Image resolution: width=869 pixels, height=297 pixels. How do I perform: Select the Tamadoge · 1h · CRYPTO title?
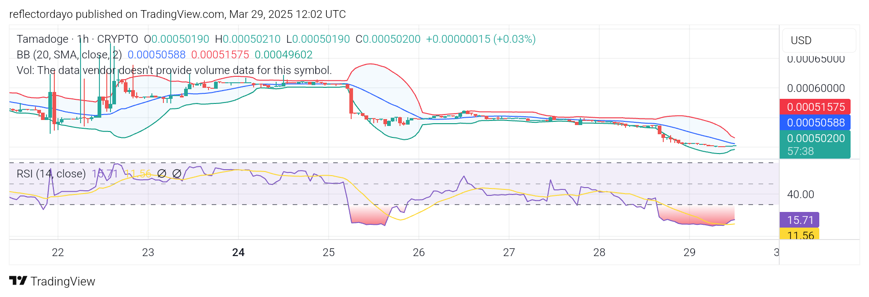tap(77, 39)
